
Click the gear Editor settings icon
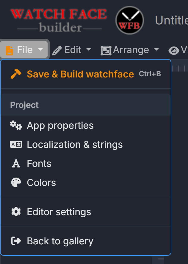coord(16,212)
